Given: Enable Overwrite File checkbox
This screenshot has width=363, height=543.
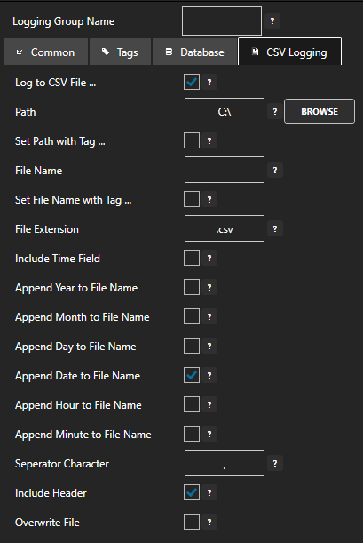Looking at the screenshot, I should coord(192,522).
